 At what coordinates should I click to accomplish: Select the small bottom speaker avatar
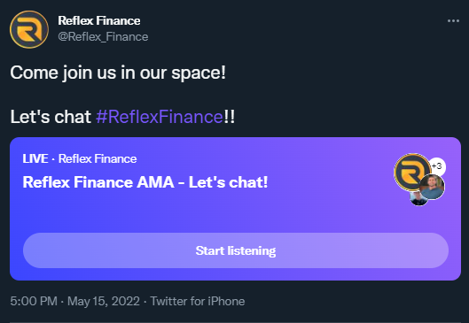(418, 198)
